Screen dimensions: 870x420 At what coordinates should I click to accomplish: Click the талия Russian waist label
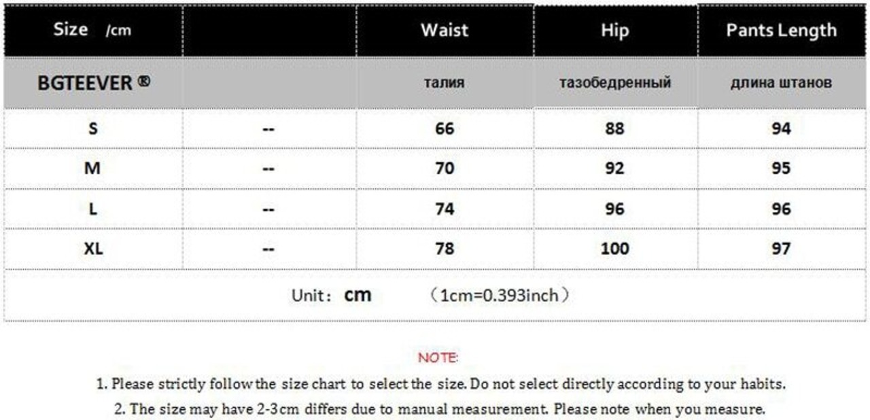[x=445, y=83]
